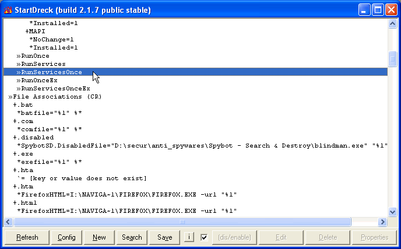This screenshot has width=401, height=249.
Task: Select the SpybotSD.DisabledFile value line
Action: (202, 146)
